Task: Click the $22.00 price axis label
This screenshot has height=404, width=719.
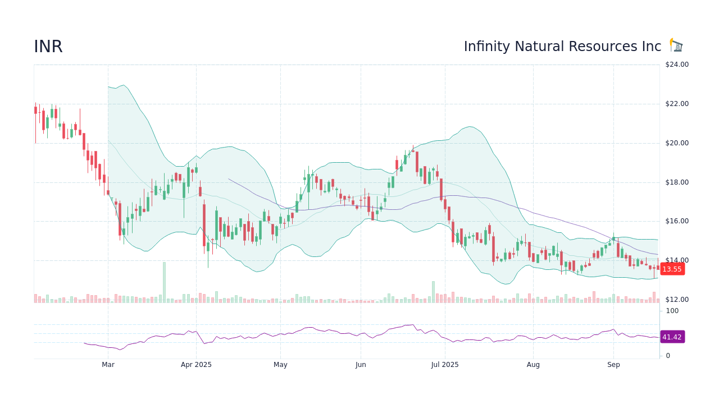Action: coord(677,104)
